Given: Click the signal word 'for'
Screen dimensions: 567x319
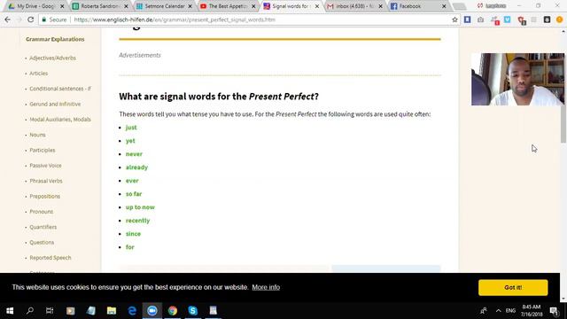Looking at the screenshot, I should (x=130, y=247).
